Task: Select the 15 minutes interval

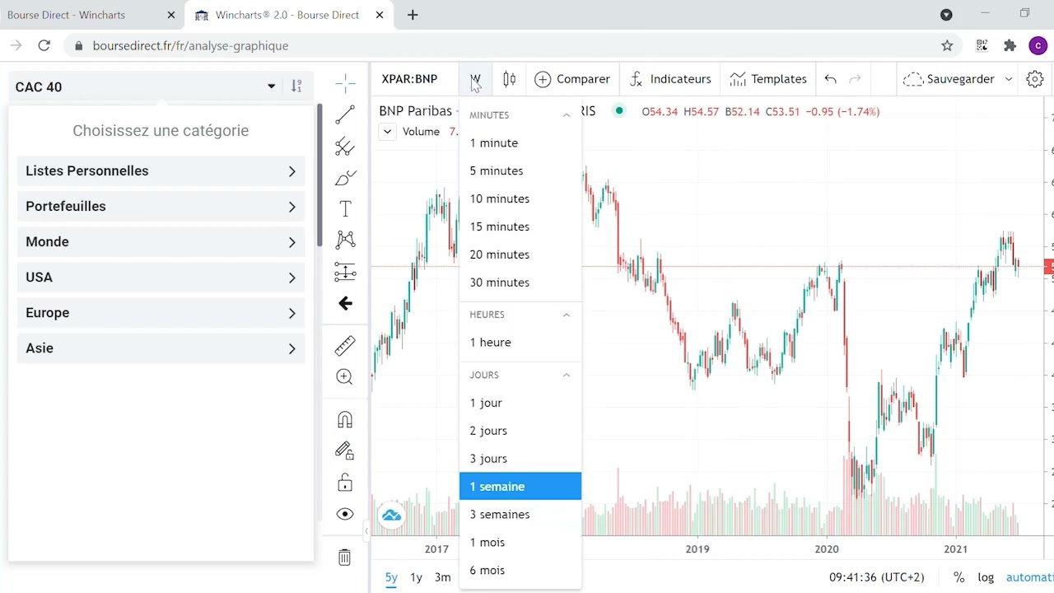Action: (520, 227)
